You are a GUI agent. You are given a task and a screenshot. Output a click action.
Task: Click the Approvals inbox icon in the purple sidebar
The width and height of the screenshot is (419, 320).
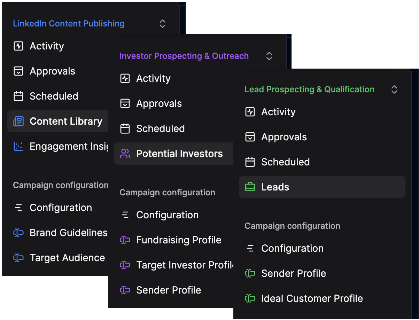pyautogui.click(x=125, y=103)
